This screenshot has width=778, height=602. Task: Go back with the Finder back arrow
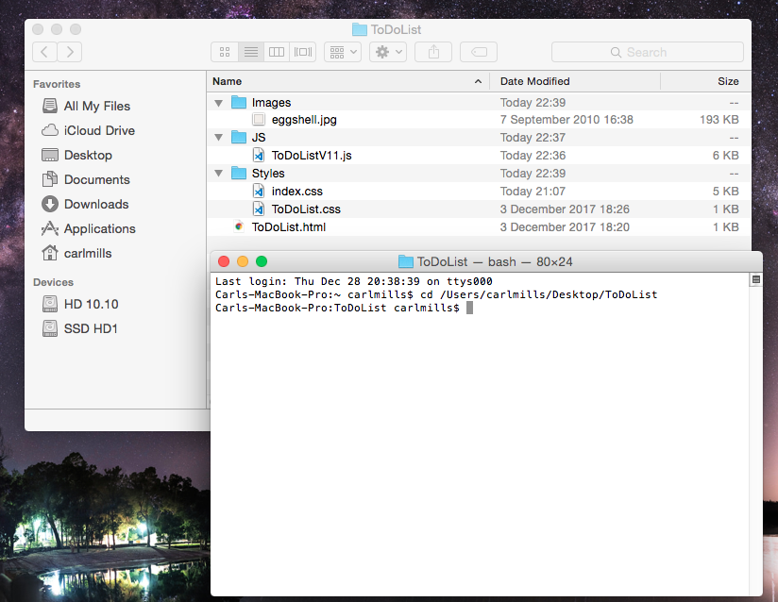pyautogui.click(x=44, y=52)
